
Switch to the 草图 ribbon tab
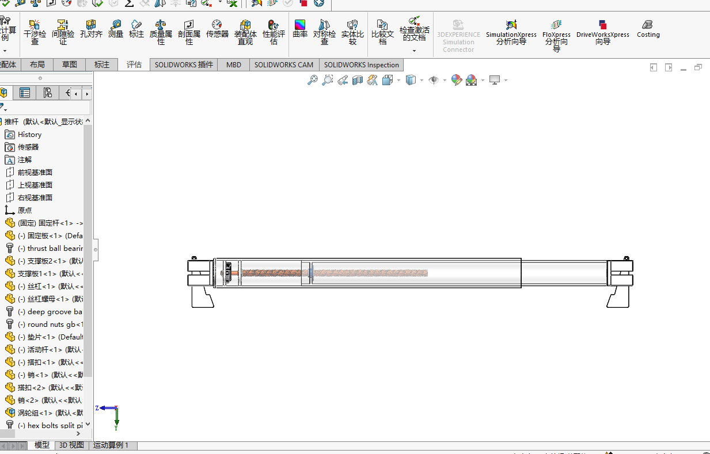coord(70,64)
